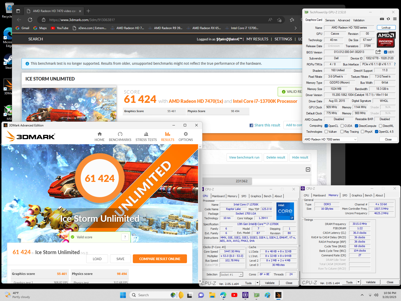
Task: Switch to the Advanced tab in GPU-Z
Action: coord(344,20)
